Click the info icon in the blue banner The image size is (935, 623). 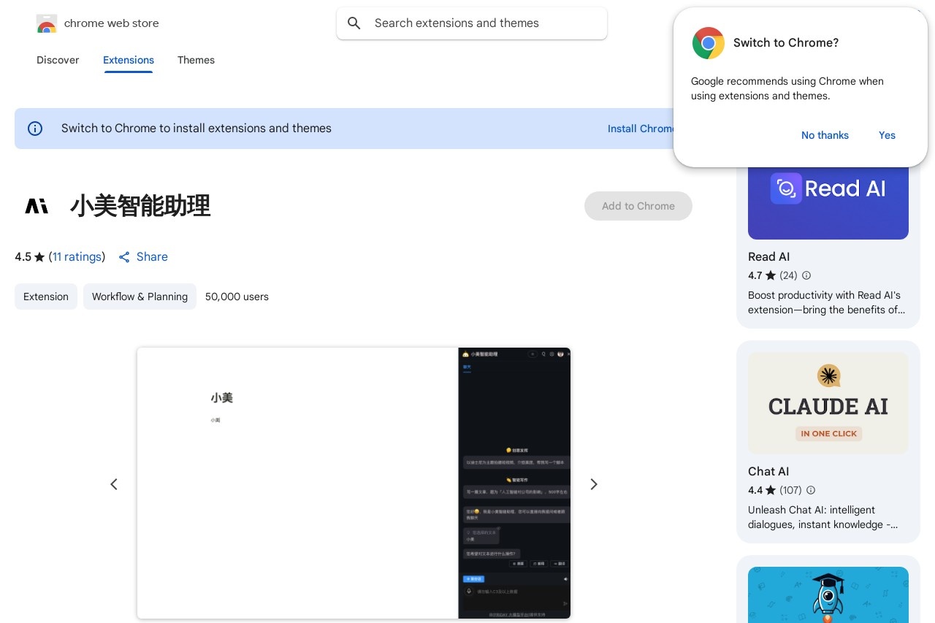35,129
